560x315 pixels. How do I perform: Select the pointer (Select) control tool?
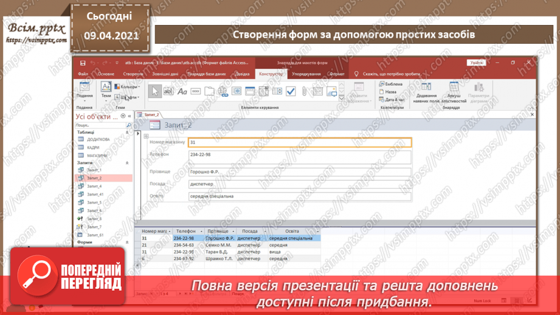pyautogui.click(x=154, y=91)
